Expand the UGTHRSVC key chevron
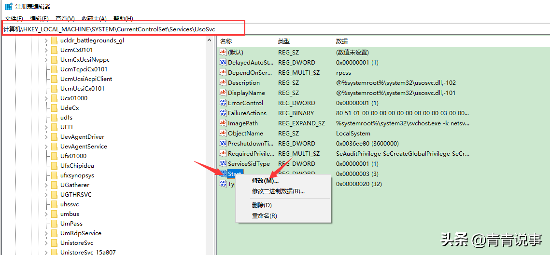The image size is (550, 255). 46,194
